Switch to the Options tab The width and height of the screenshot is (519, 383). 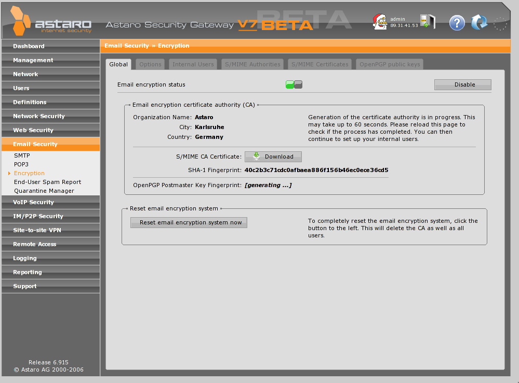[150, 64]
